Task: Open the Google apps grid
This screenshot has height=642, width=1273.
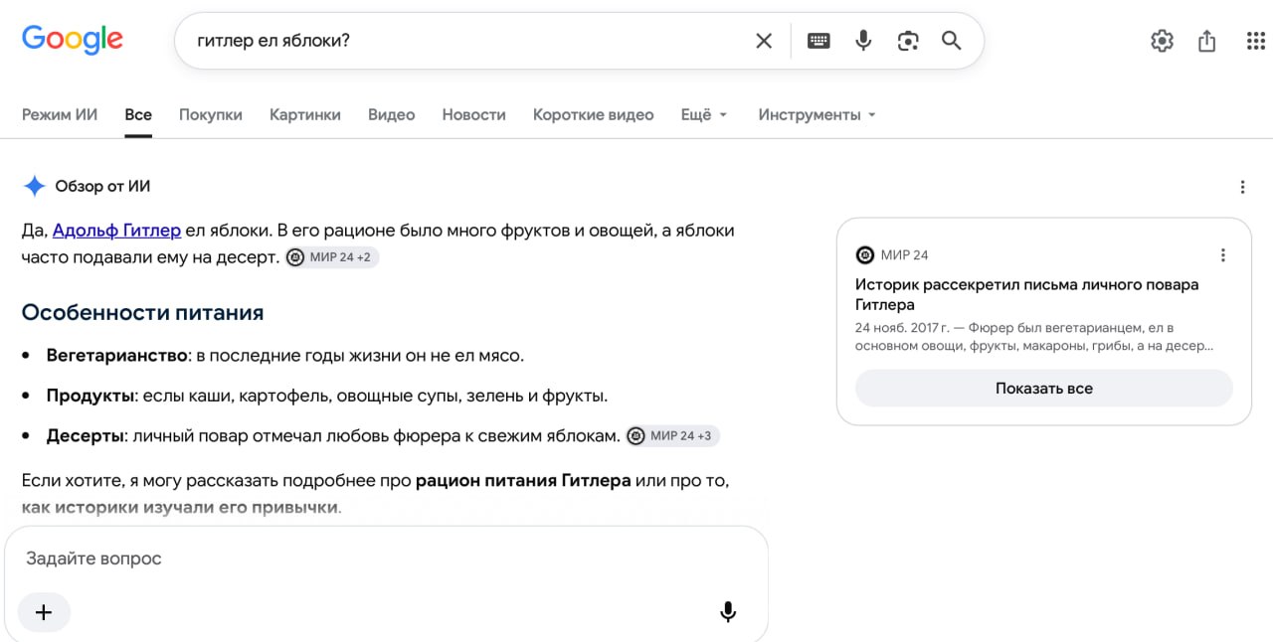Action: pyautogui.click(x=1255, y=41)
